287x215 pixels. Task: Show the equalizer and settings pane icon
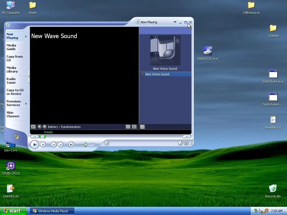point(128,127)
